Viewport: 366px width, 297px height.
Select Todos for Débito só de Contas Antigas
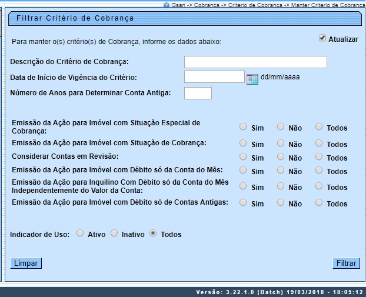(x=319, y=202)
